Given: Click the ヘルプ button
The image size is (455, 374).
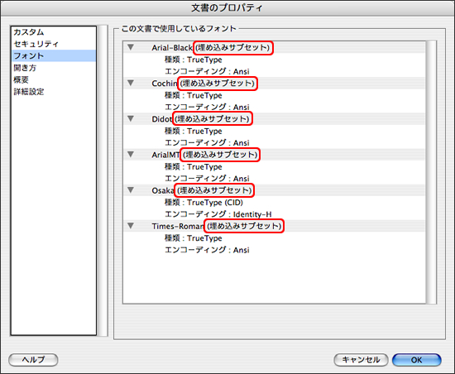Looking at the screenshot, I should (x=33, y=360).
